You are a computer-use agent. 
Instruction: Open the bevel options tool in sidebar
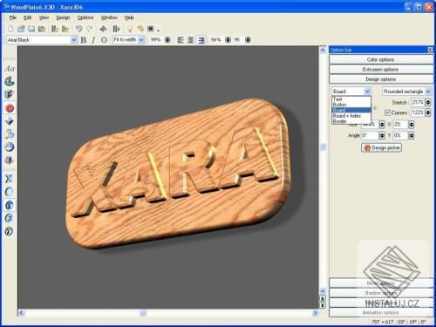coord(10,120)
